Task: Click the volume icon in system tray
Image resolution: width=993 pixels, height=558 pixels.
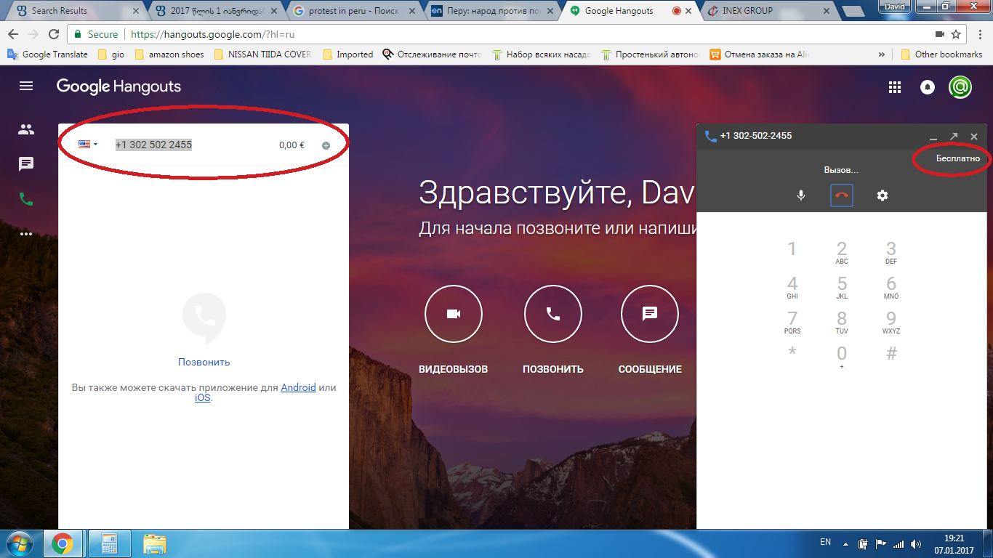Action: 915,543
